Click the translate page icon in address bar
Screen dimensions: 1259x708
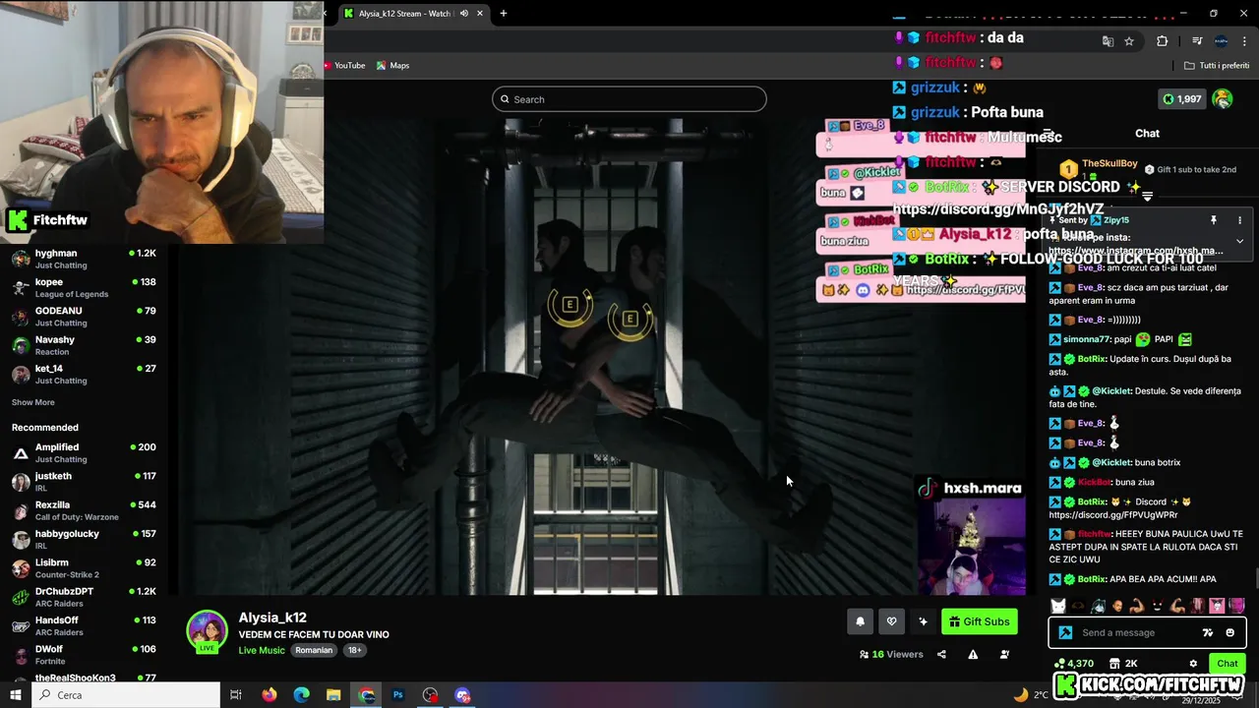point(1108,41)
